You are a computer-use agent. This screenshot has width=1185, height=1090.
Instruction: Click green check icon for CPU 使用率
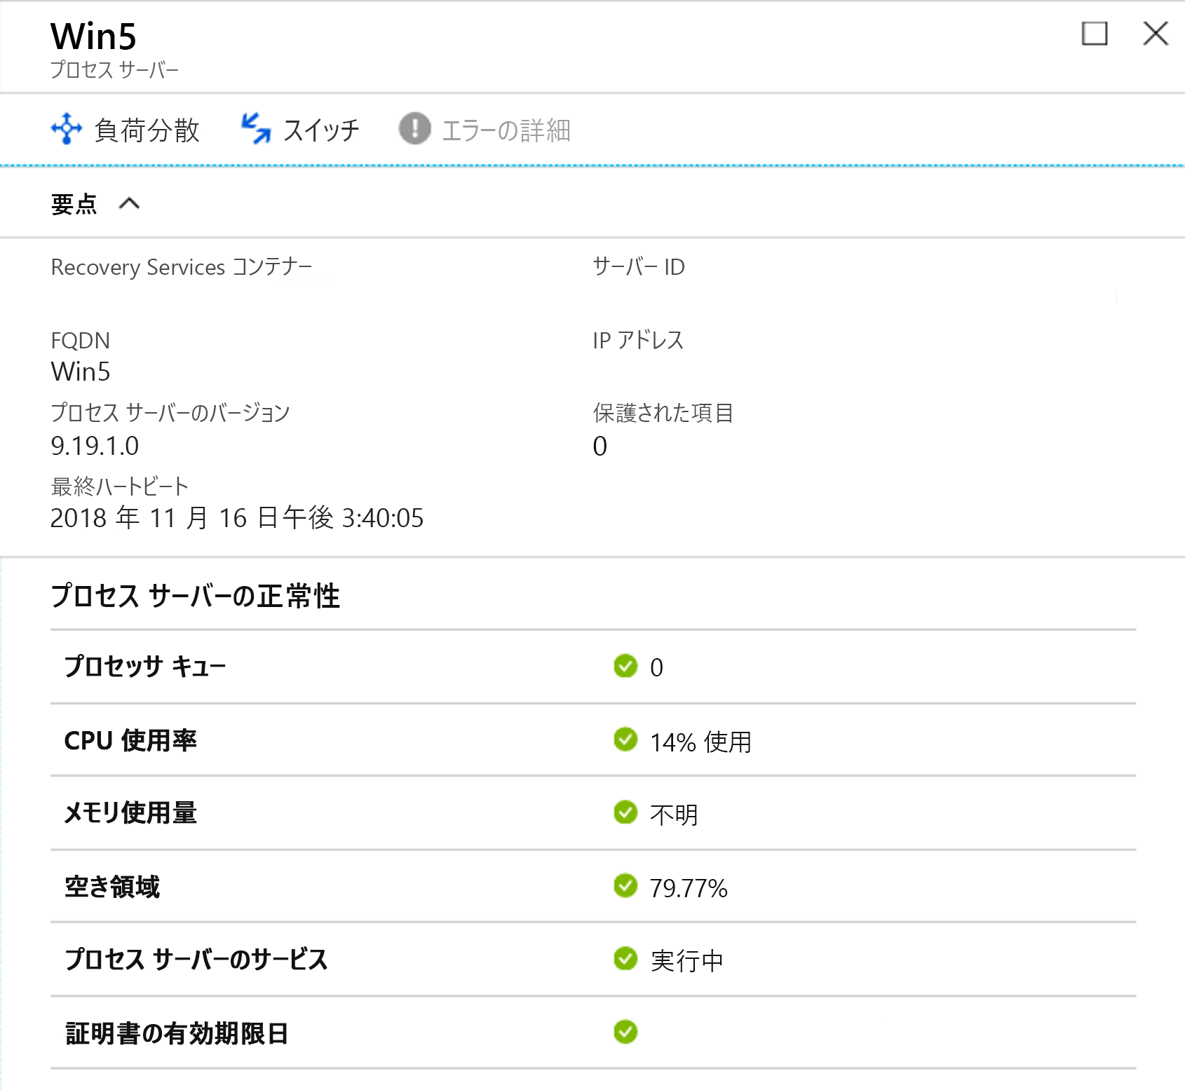pos(625,739)
